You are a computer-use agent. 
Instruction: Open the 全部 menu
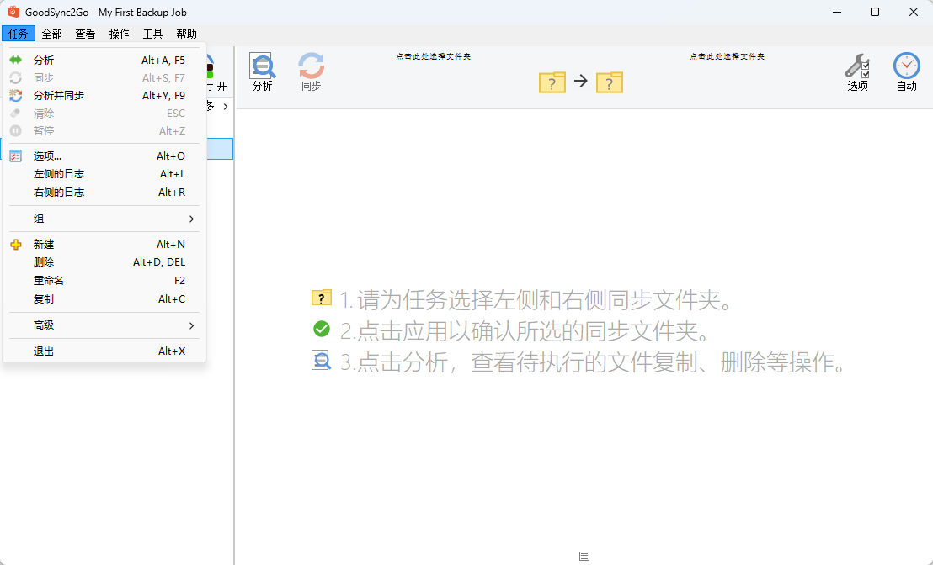point(51,34)
